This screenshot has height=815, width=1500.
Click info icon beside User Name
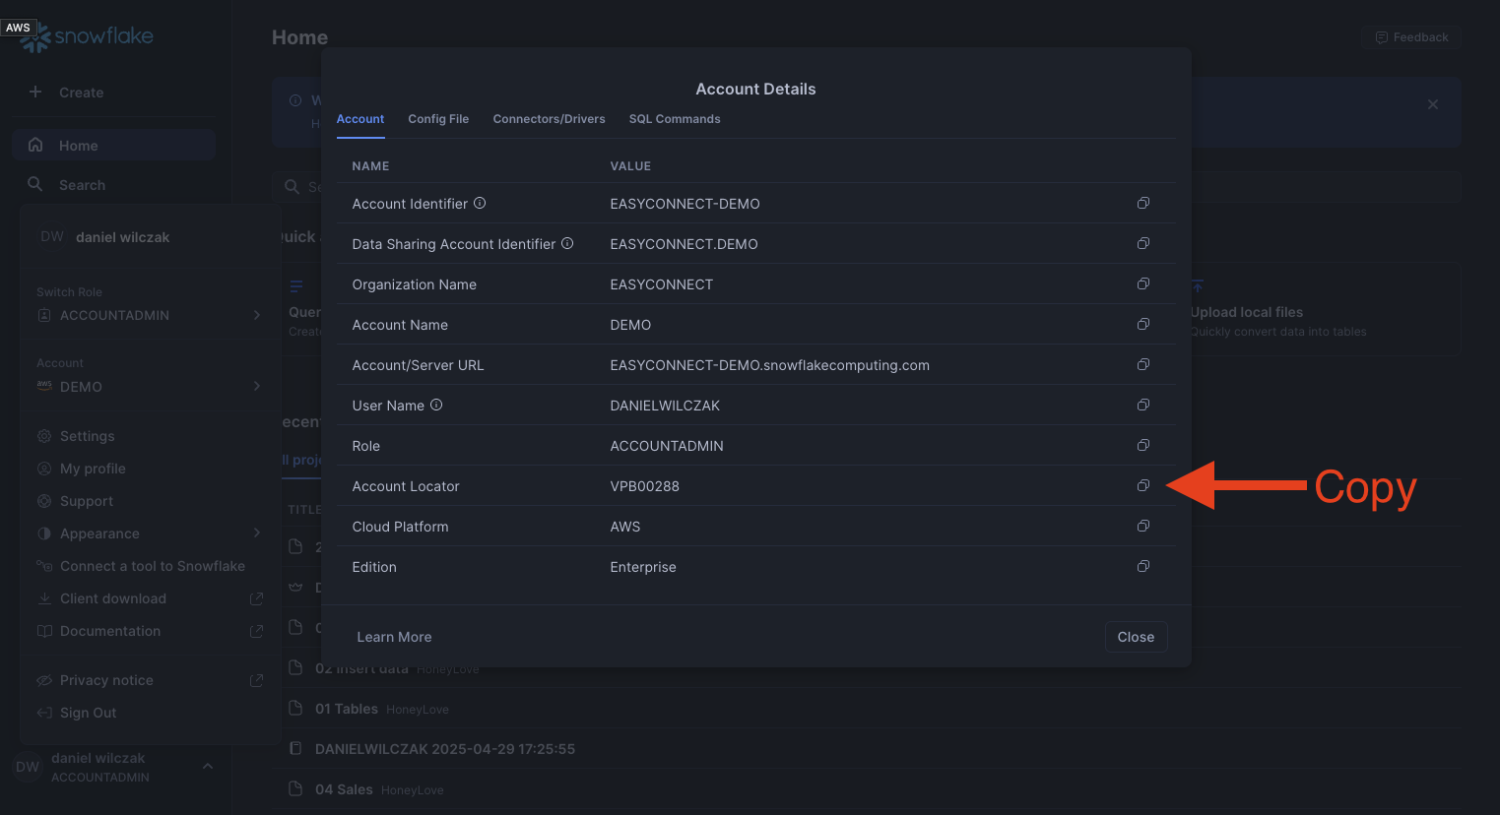pos(436,406)
